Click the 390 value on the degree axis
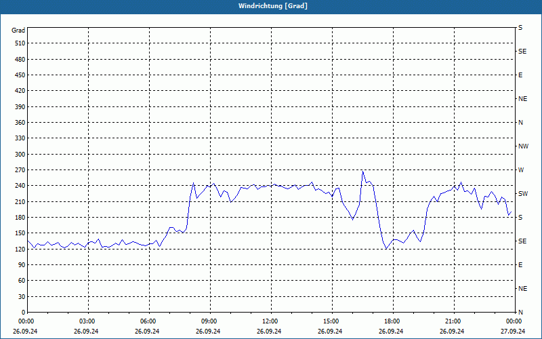542x339 pixels. 20,106
